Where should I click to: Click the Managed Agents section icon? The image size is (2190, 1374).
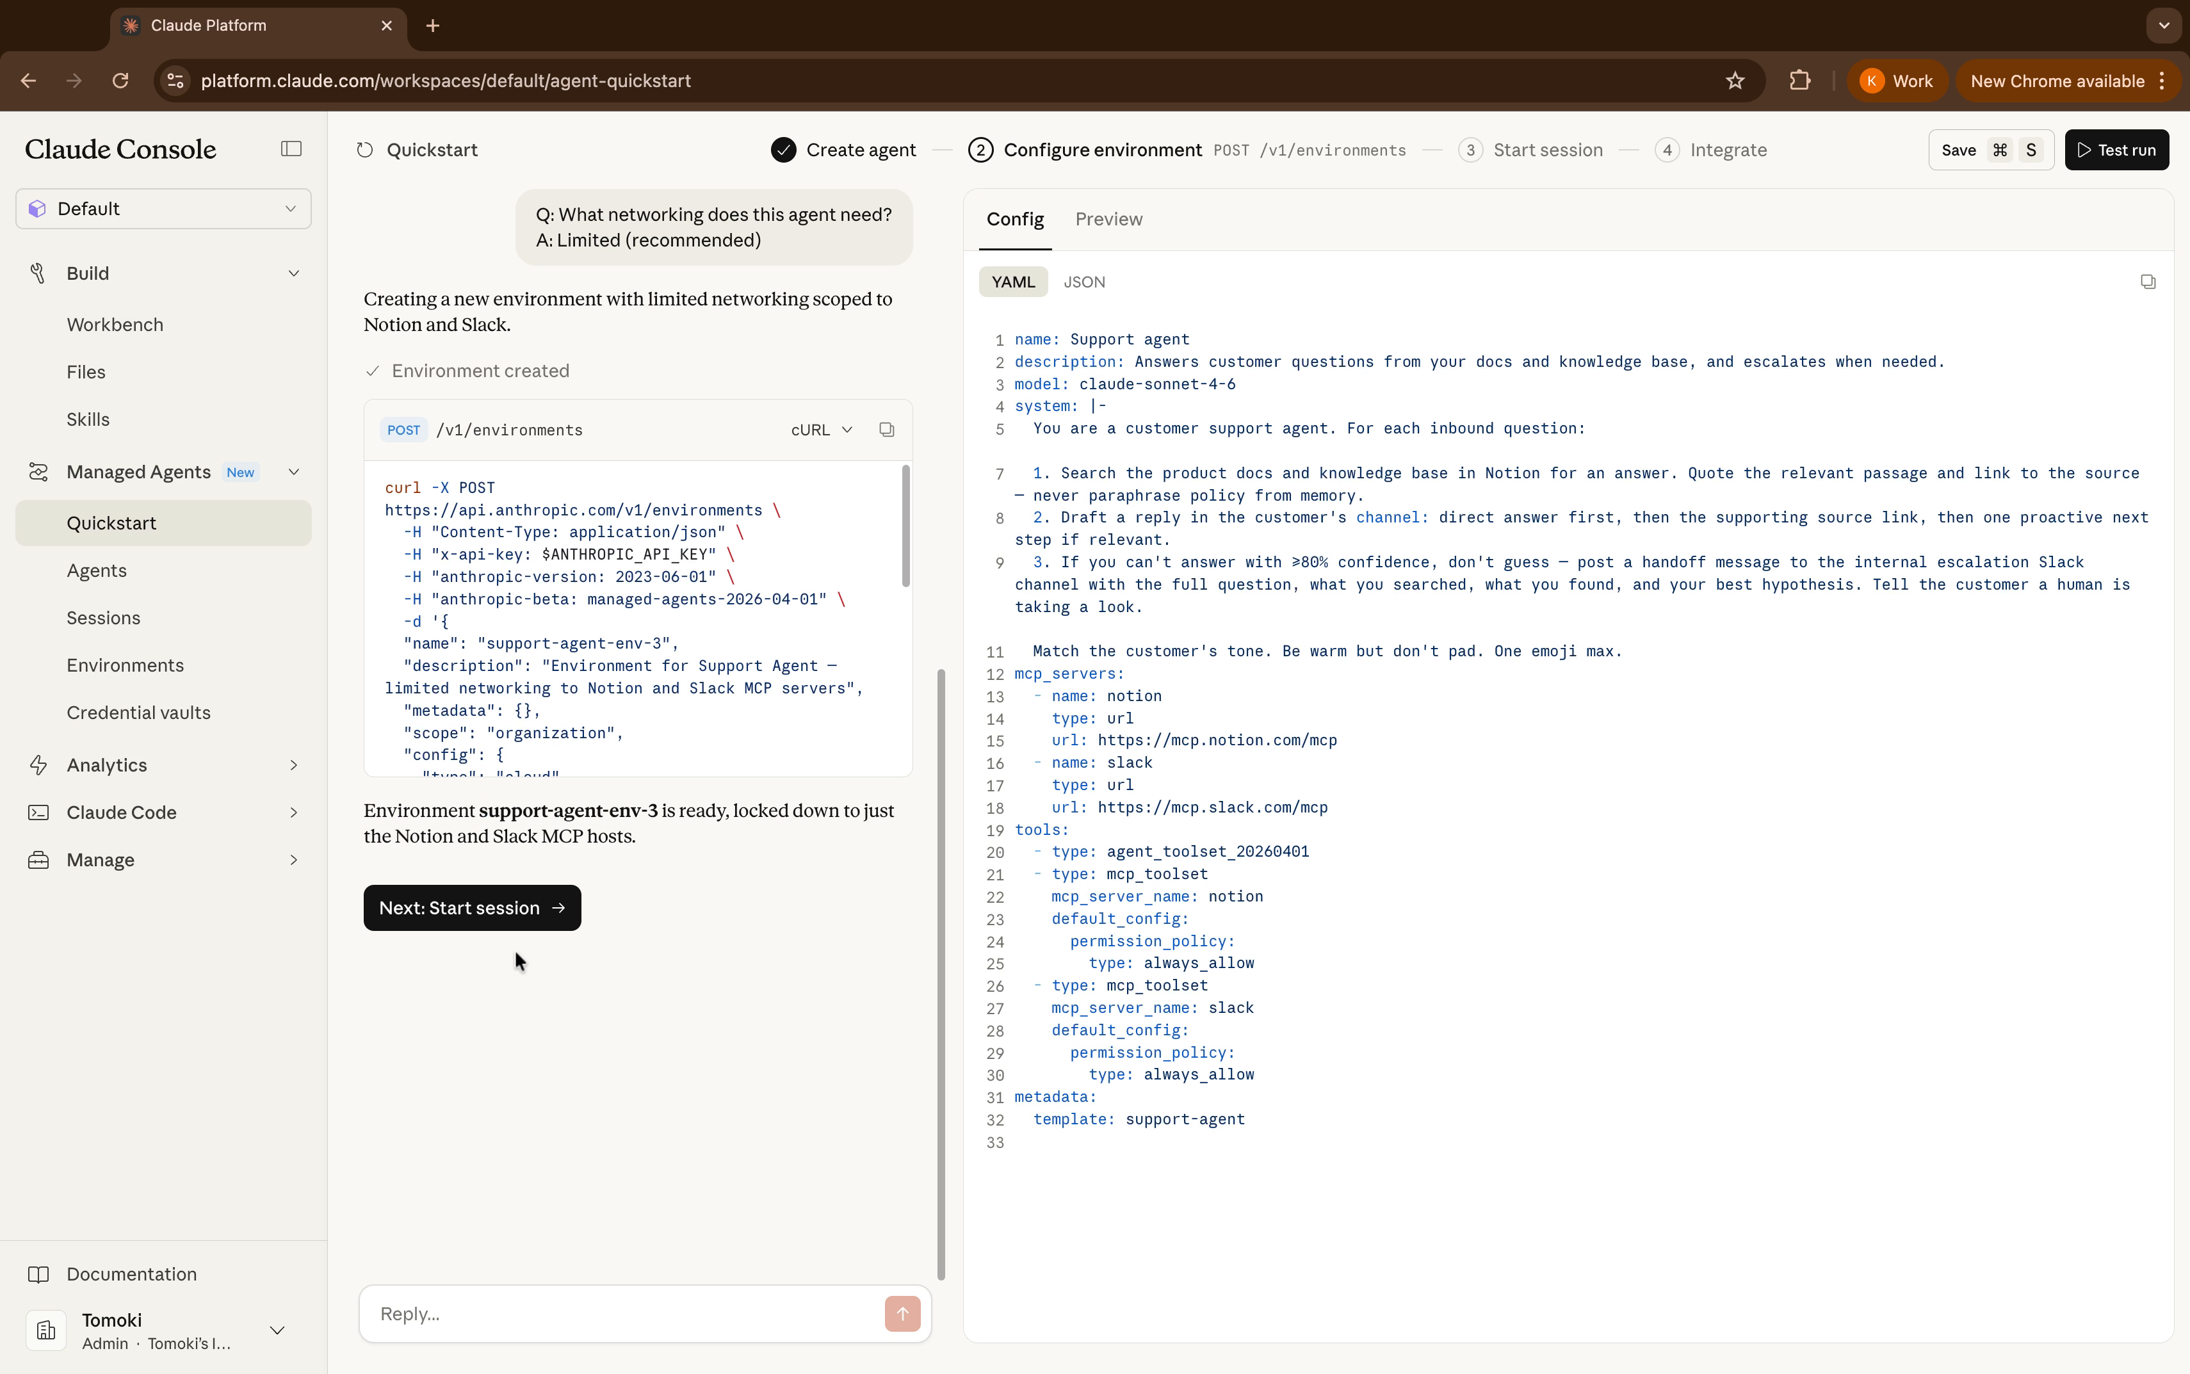pos(37,472)
